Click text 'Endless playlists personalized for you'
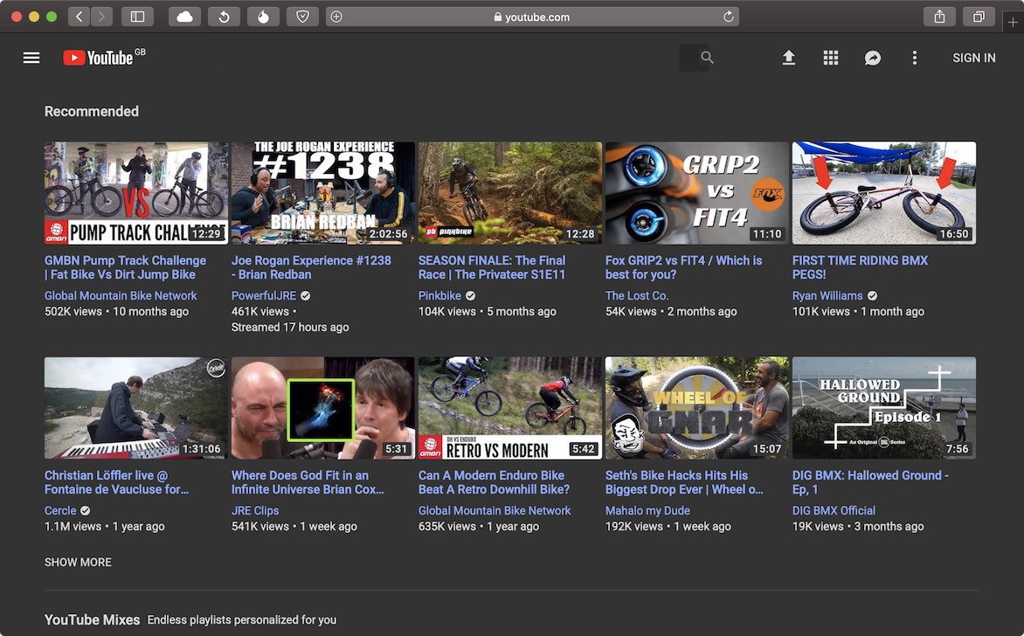The image size is (1024, 636). (242, 619)
